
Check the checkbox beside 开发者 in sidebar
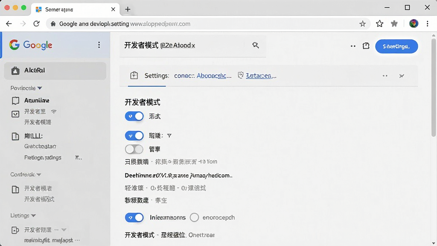[x=15, y=114]
